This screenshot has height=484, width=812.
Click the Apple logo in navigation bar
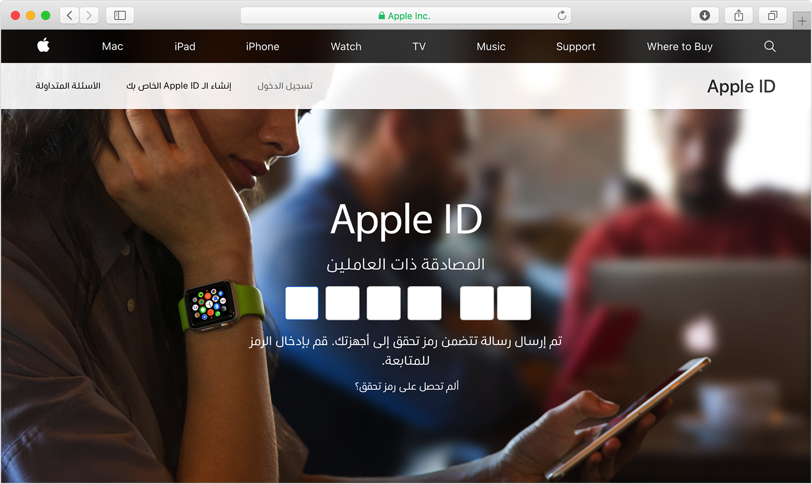click(x=44, y=46)
